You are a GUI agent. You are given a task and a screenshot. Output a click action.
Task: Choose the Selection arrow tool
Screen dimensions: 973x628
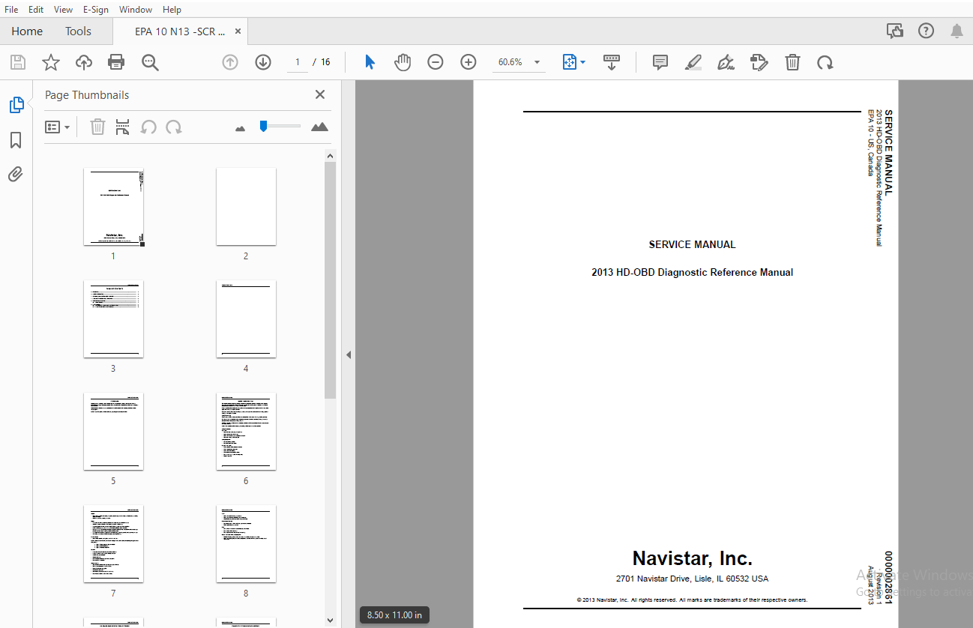click(370, 62)
